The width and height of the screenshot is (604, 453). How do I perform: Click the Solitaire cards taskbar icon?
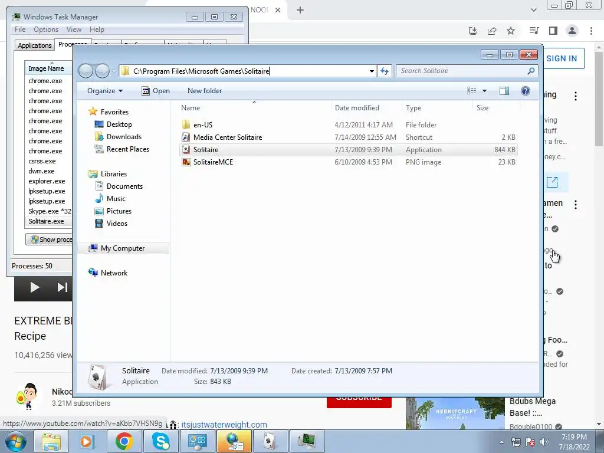(270, 441)
